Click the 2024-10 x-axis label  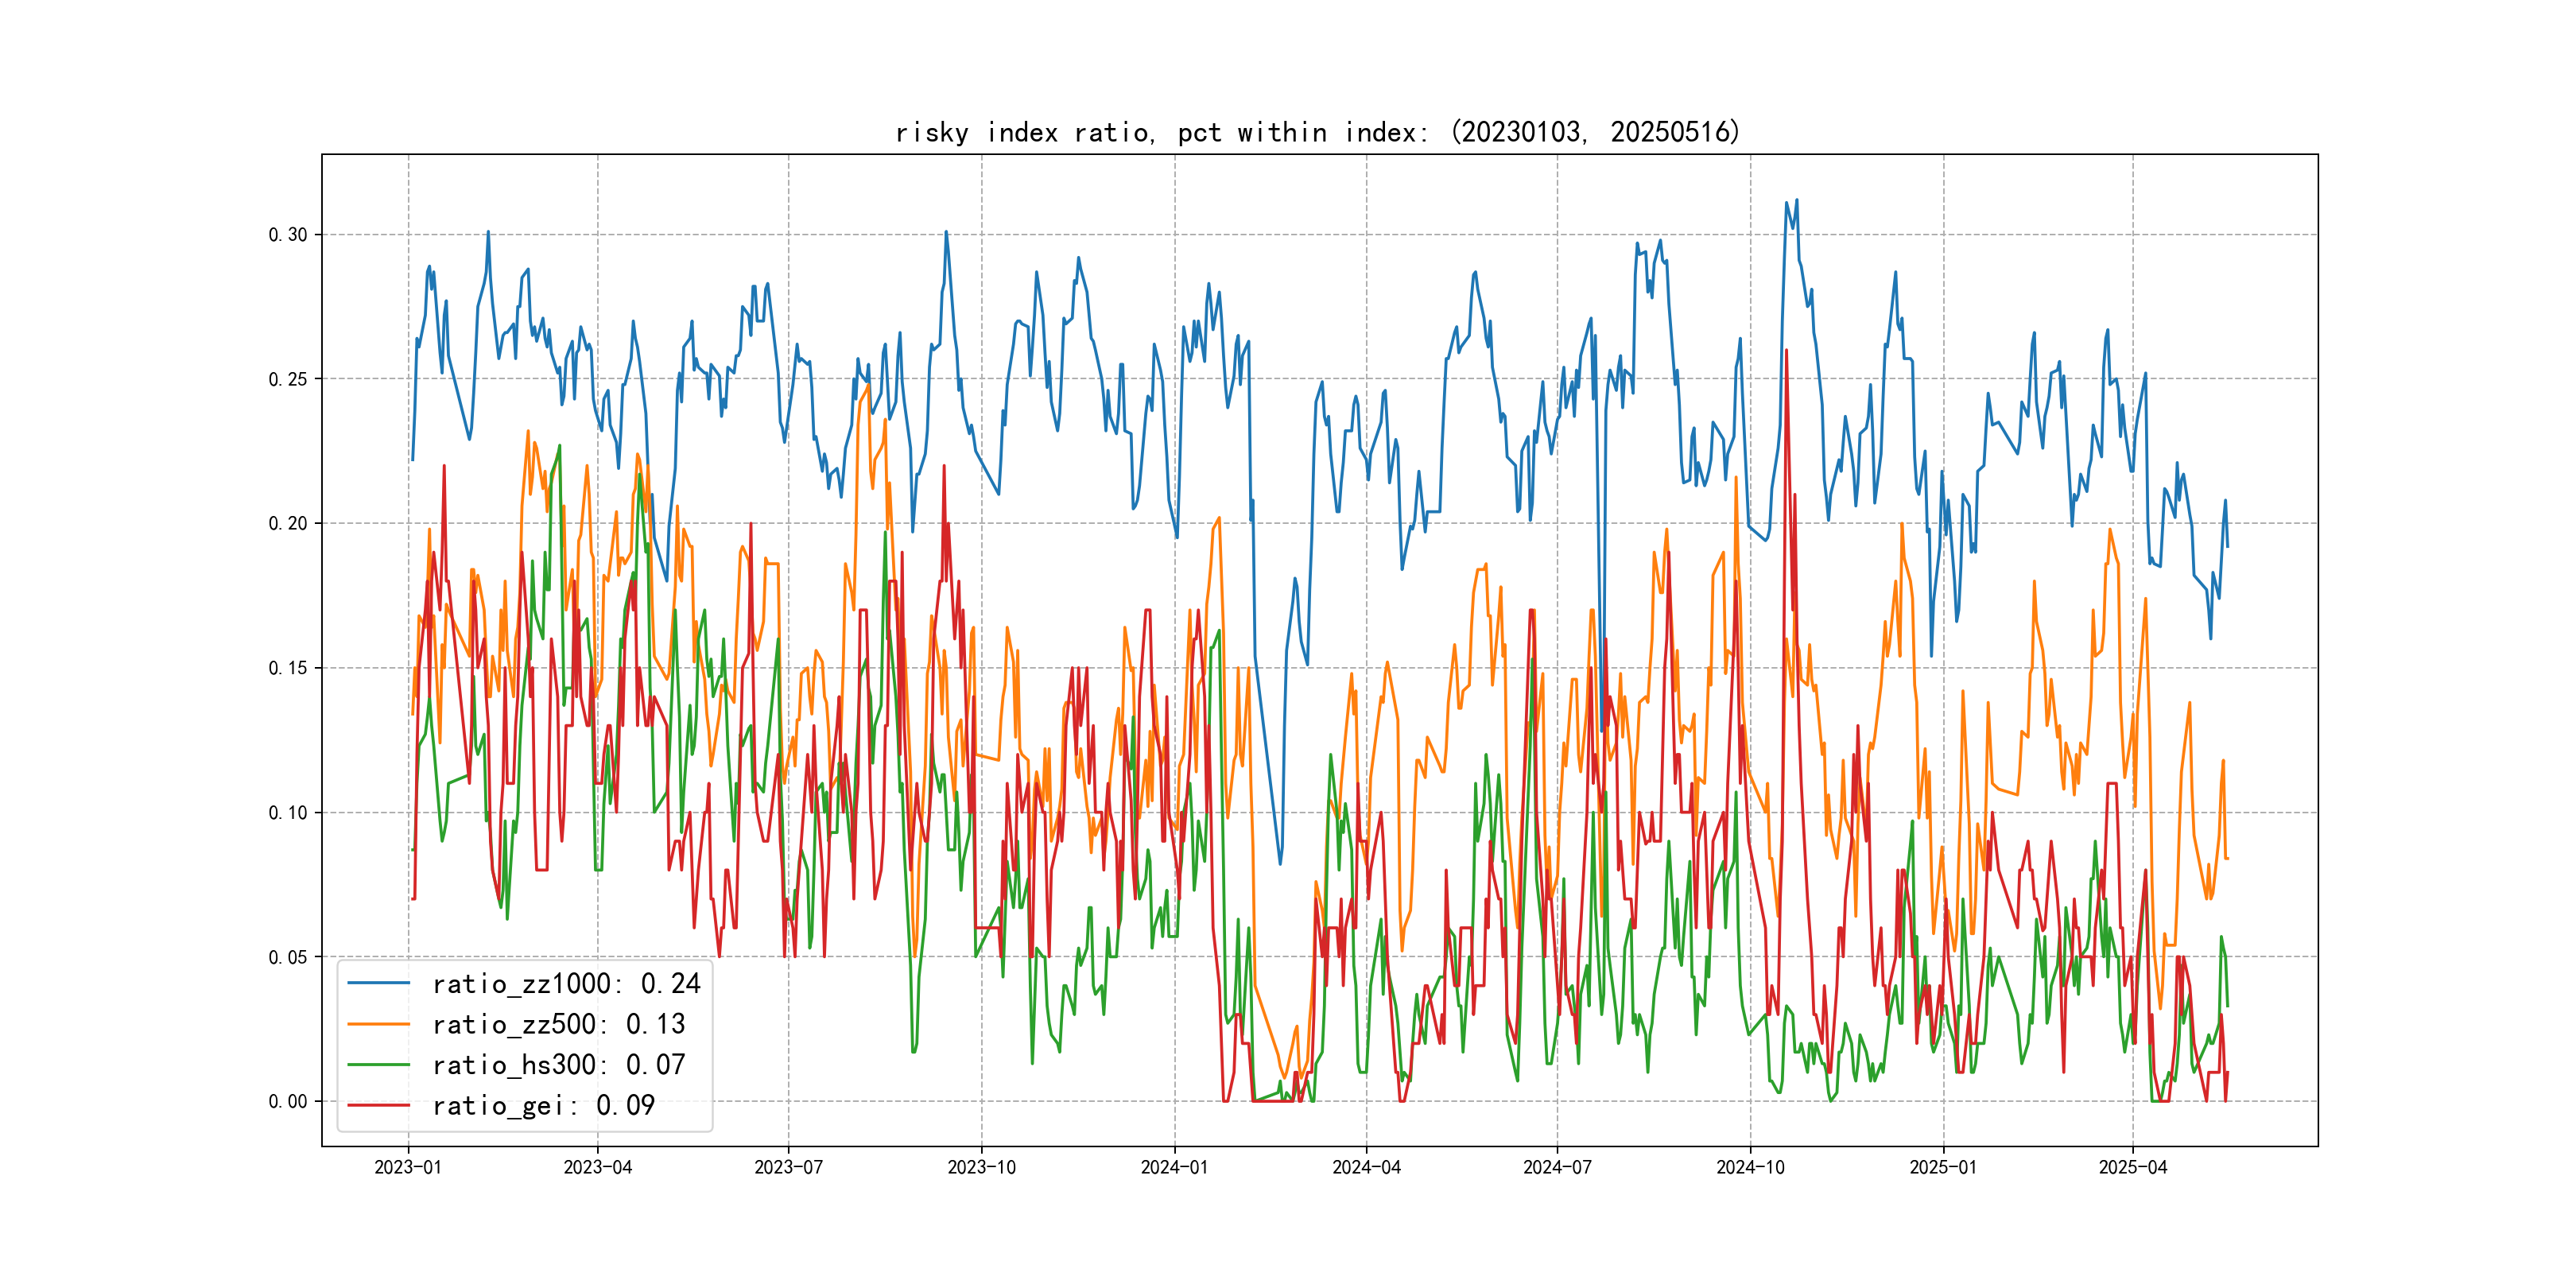click(1750, 1167)
